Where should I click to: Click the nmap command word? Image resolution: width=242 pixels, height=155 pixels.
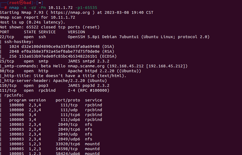click(x=14, y=8)
